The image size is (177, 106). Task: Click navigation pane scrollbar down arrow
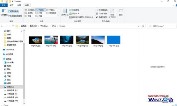[24, 103]
